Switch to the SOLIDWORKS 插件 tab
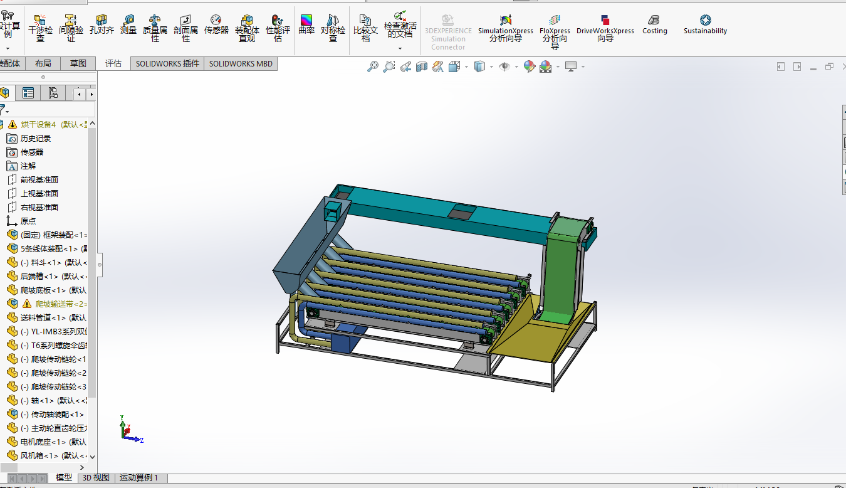The width and height of the screenshot is (846, 488). tap(167, 63)
